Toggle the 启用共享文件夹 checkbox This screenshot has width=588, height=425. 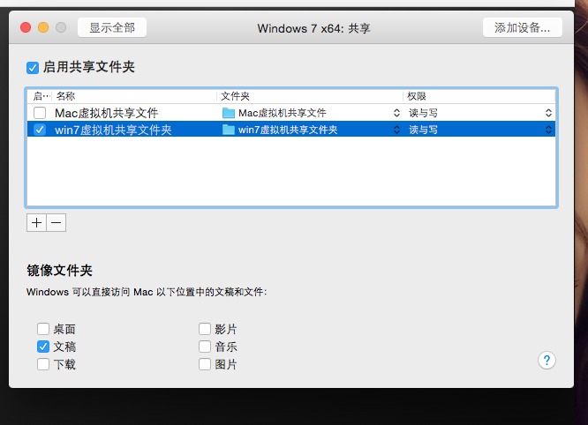(x=33, y=68)
